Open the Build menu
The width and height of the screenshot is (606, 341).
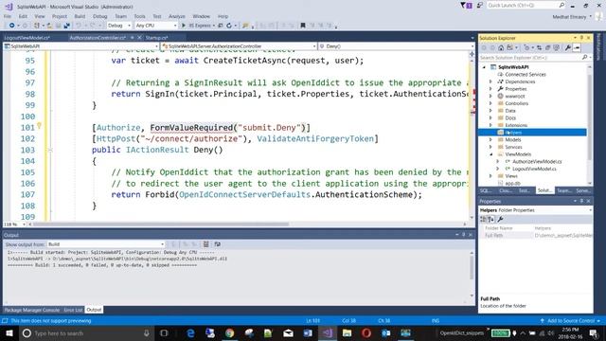[80, 16]
